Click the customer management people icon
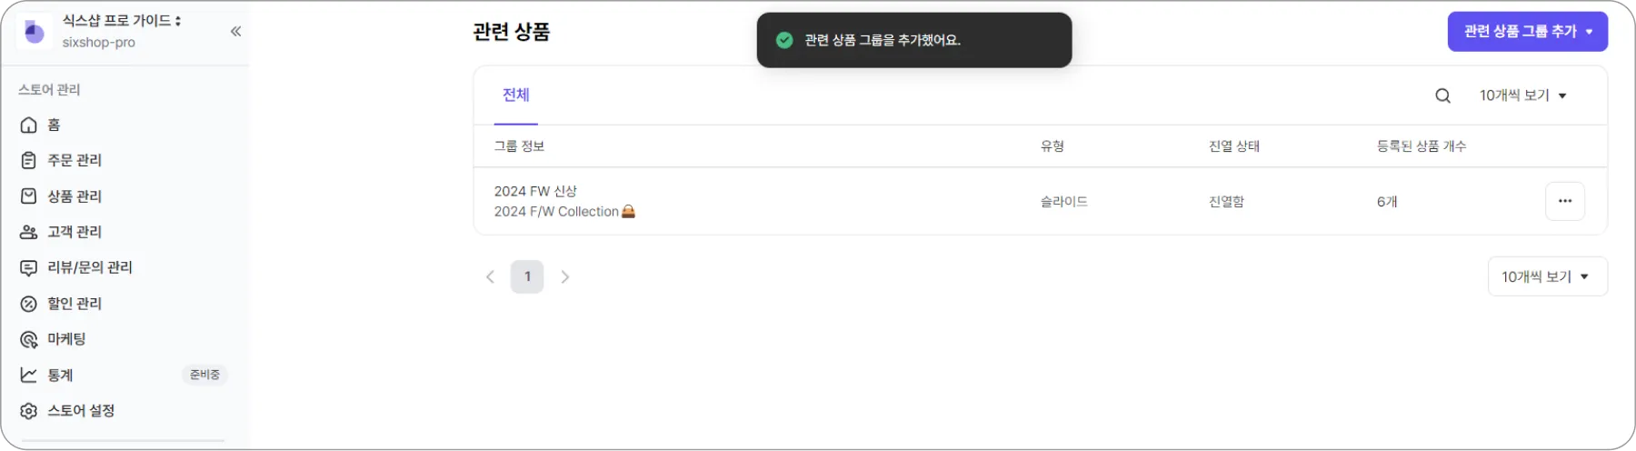This screenshot has height=451, width=1636. 29,232
